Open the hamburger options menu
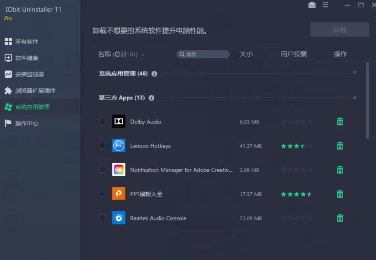Image resolution: width=376 pixels, height=260 pixels. point(325,5)
